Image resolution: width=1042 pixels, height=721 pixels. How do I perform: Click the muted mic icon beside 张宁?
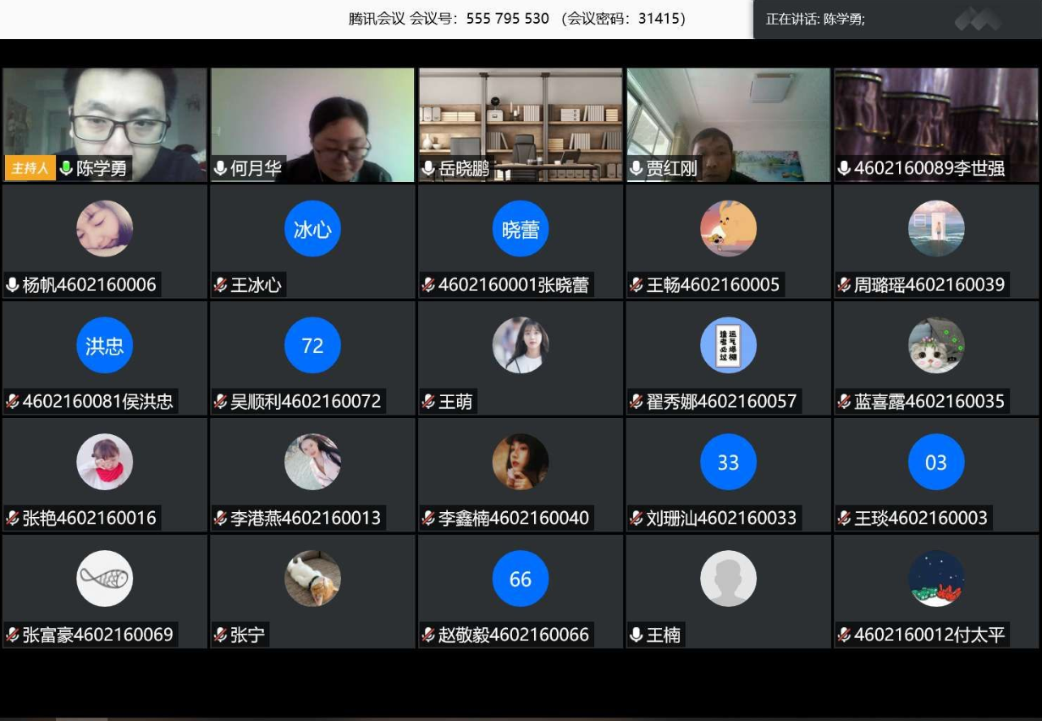coord(220,635)
